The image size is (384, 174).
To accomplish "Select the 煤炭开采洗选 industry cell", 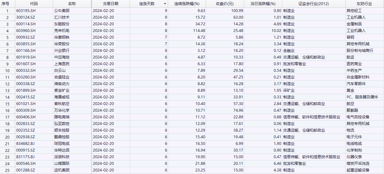I will tap(358, 163).
